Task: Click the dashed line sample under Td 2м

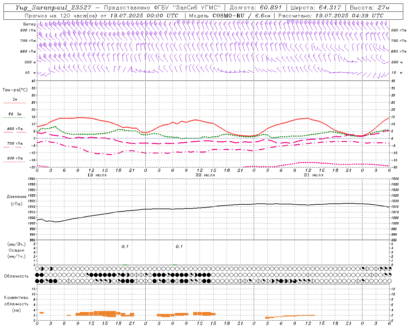Action: click(x=15, y=117)
